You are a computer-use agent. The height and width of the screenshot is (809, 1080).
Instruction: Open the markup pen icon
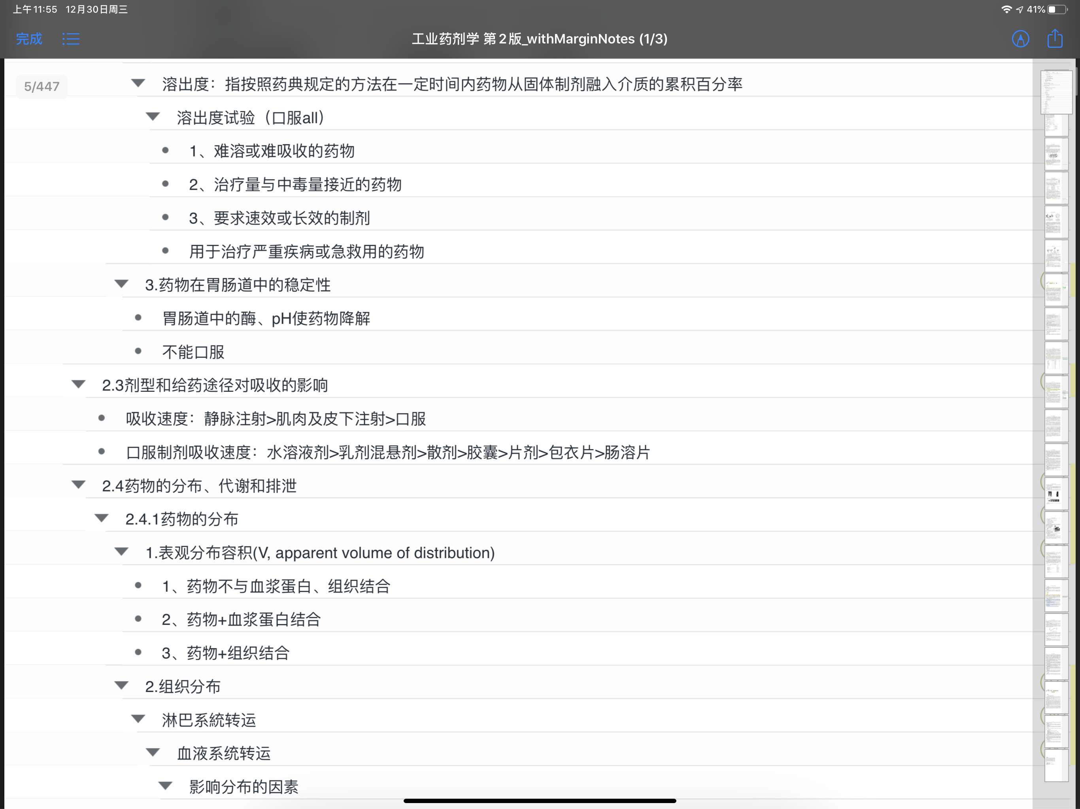[1020, 39]
